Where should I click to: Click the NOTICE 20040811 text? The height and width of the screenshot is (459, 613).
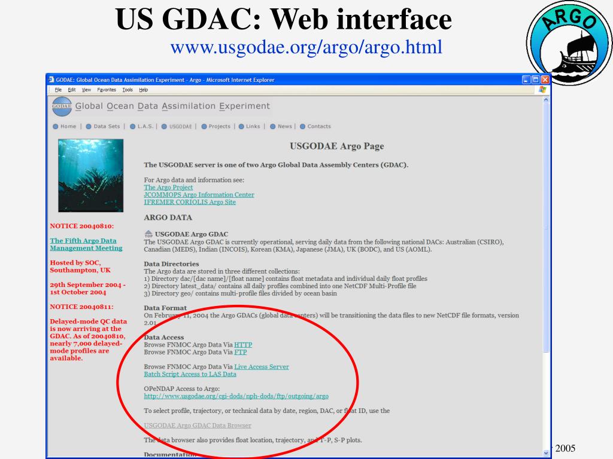click(x=81, y=307)
